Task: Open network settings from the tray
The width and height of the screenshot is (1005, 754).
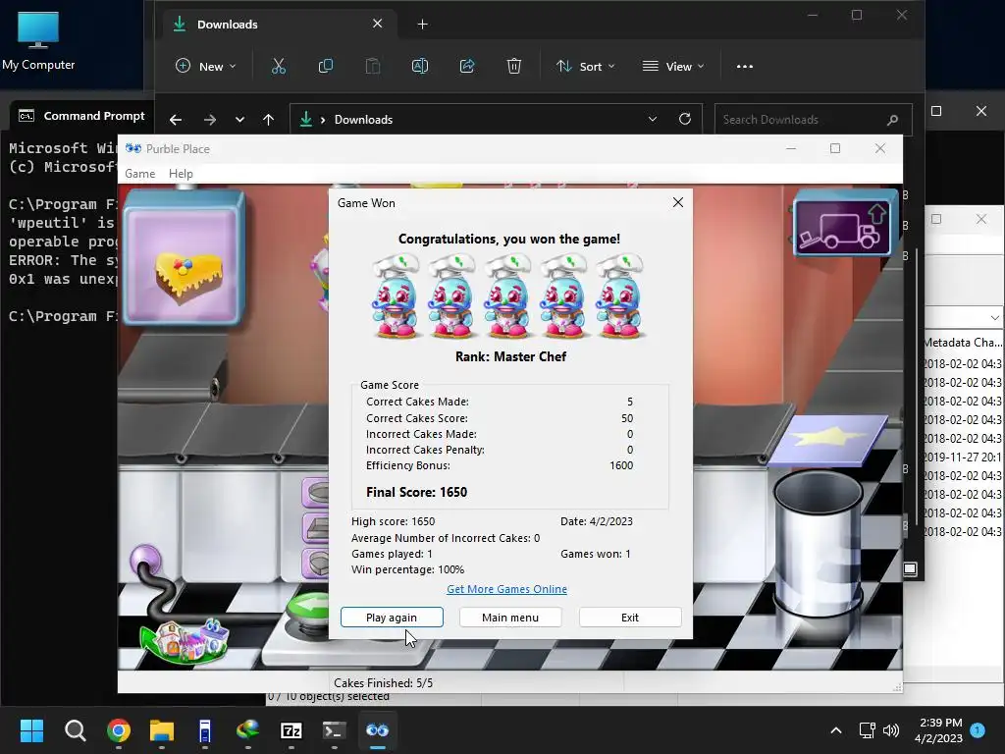Action: pos(867,730)
